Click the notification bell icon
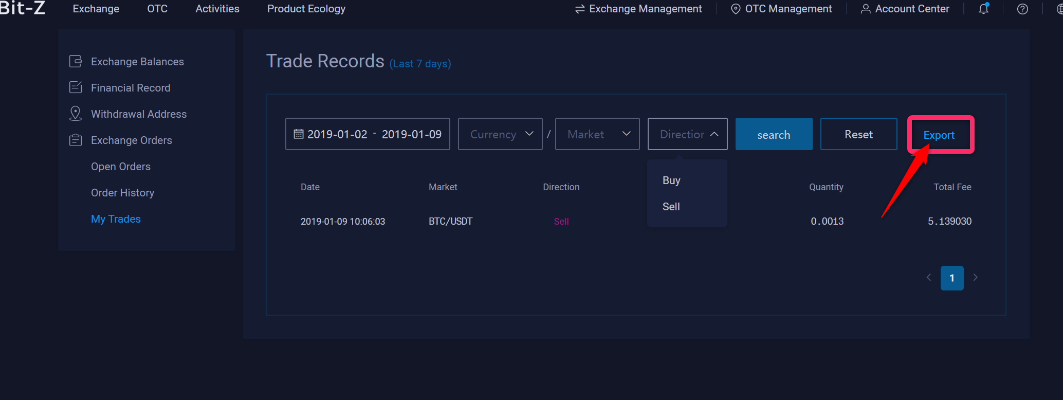The image size is (1063, 400). (x=983, y=9)
